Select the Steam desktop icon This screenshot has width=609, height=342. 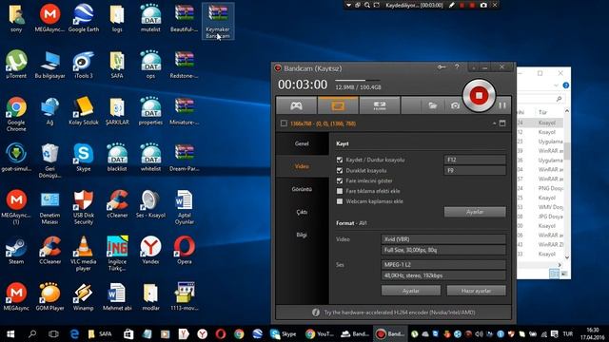coord(16,251)
